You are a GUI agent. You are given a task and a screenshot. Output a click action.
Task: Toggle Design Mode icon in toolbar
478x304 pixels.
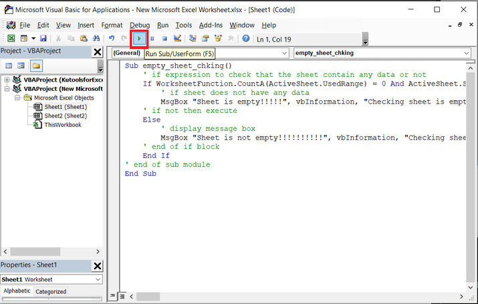[x=177, y=38]
